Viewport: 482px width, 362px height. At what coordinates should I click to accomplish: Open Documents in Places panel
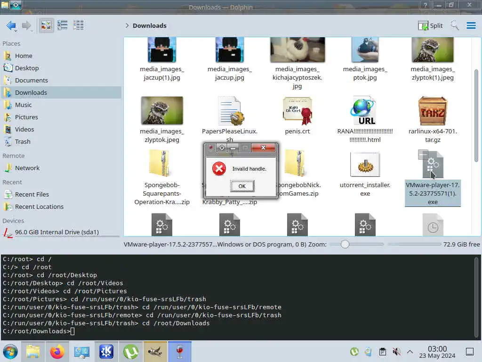click(61, 80)
